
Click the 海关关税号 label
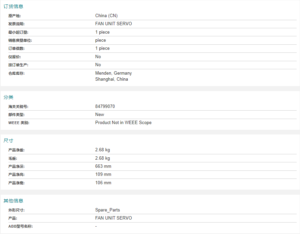[18, 107]
